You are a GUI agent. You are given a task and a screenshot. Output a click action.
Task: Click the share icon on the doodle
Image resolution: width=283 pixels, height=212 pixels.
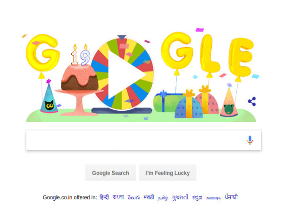pyautogui.click(x=252, y=101)
